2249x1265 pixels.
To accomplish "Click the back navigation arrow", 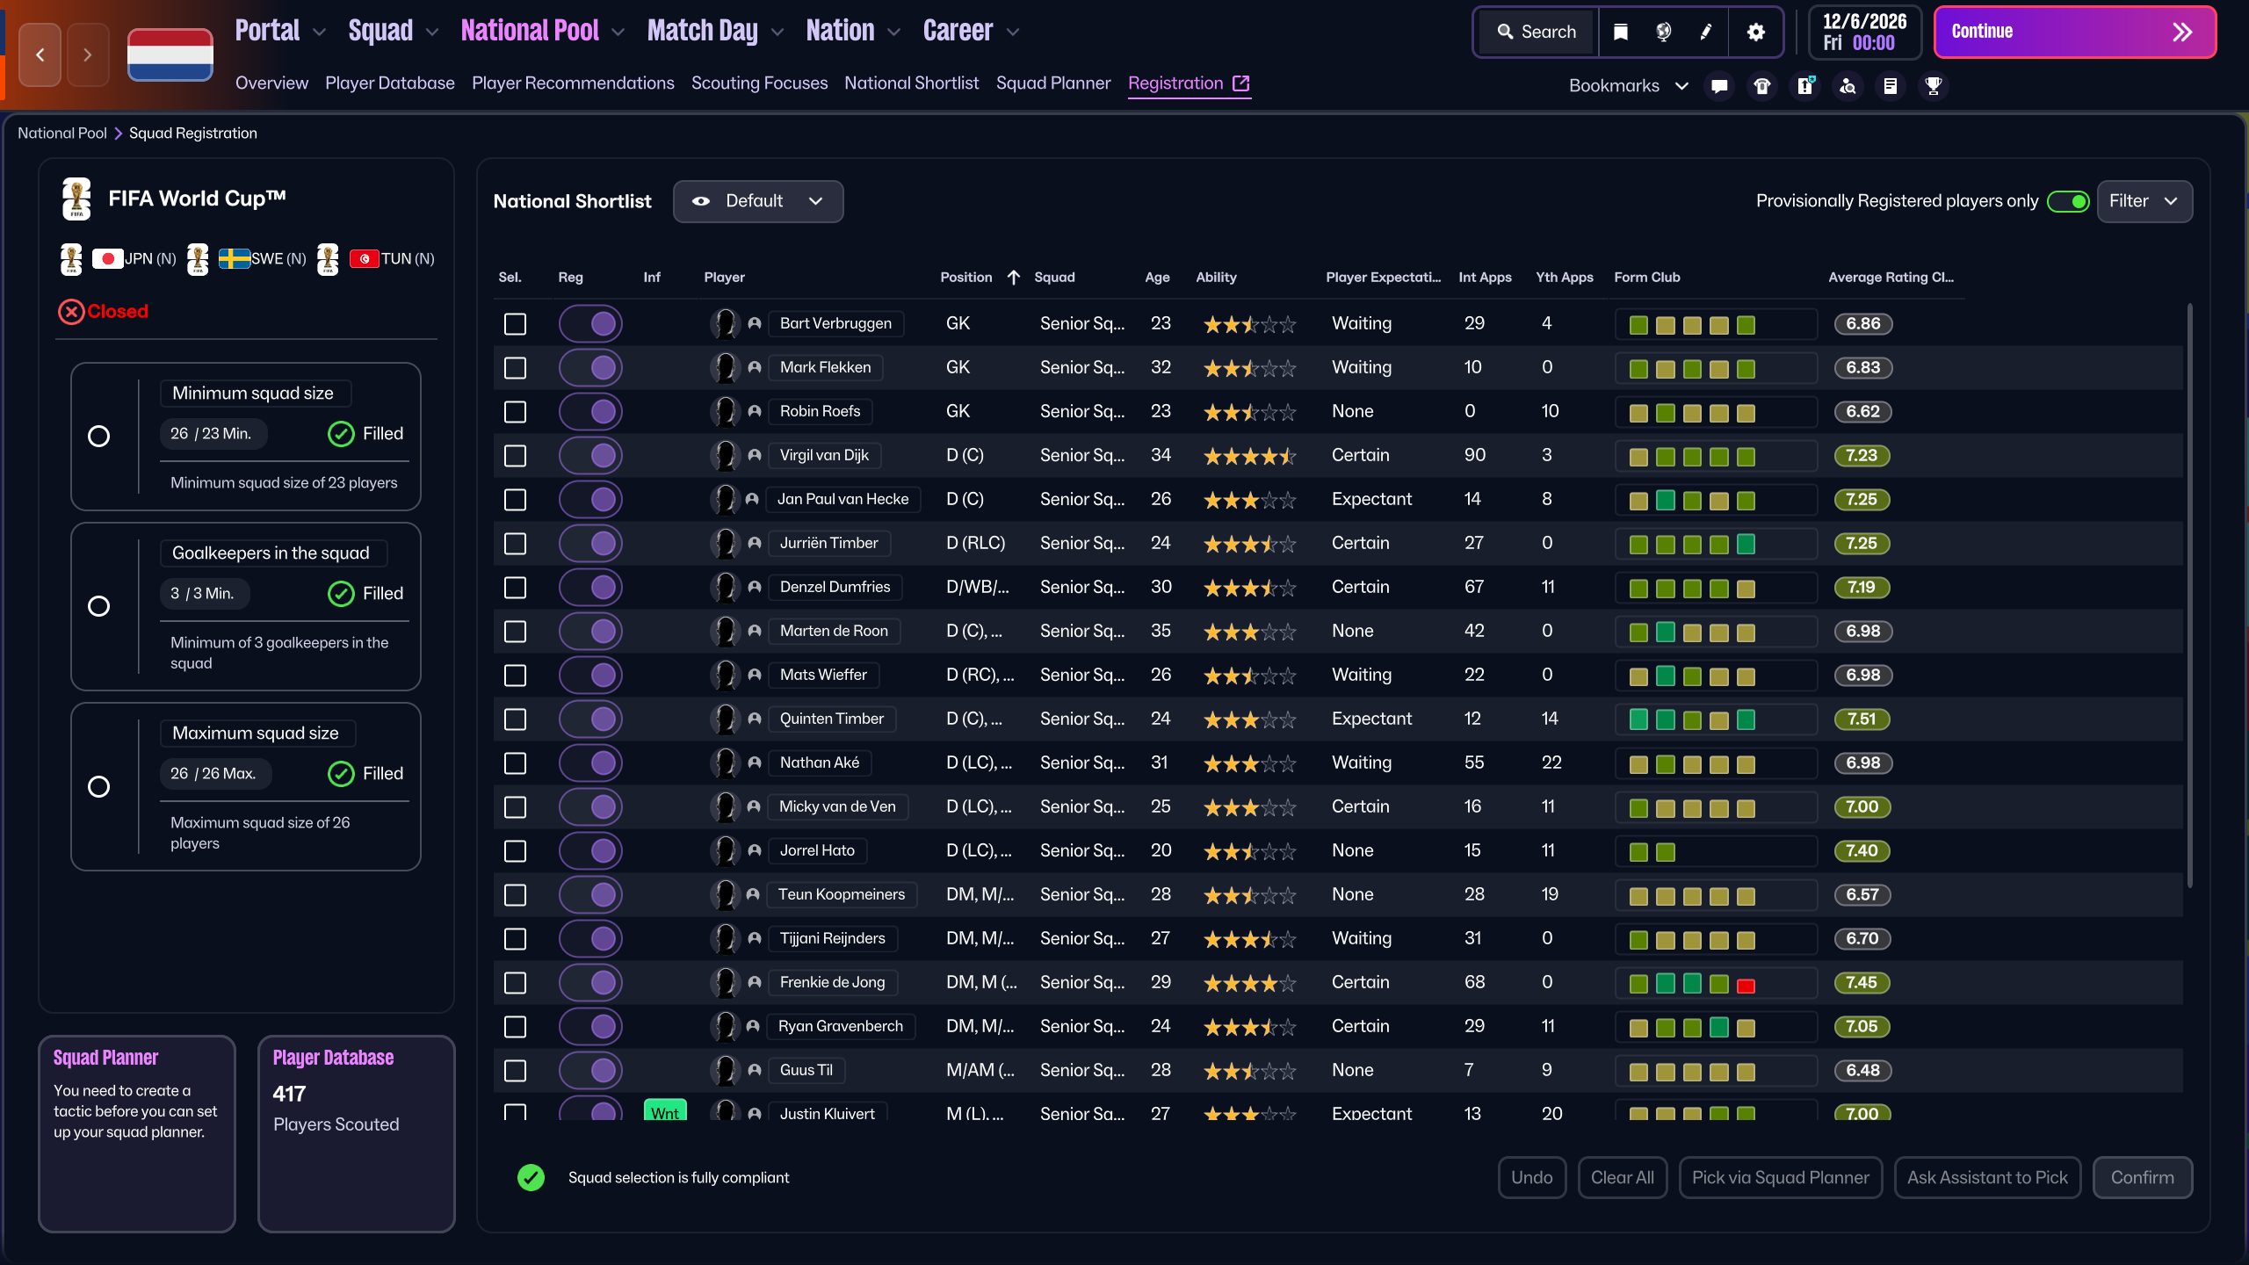I will [40, 54].
